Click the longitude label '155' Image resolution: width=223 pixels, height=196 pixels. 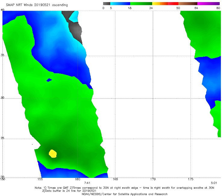coord(40,179)
